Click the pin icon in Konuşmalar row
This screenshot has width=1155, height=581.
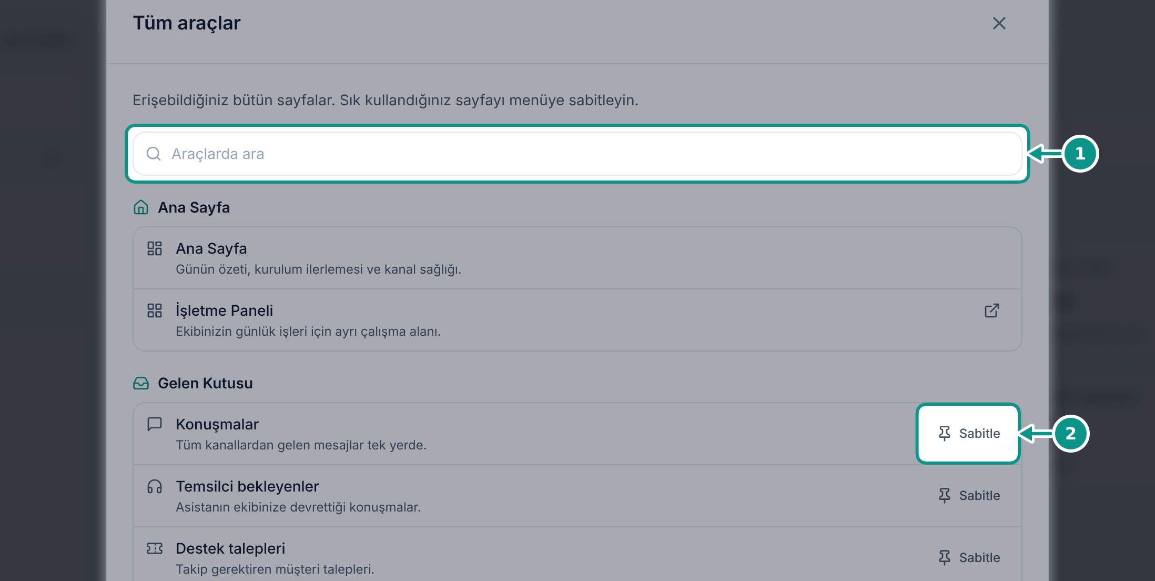pos(945,433)
